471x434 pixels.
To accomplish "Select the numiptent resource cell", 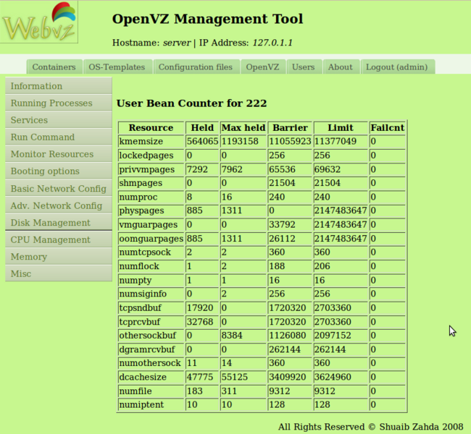I will pyautogui.click(x=151, y=404).
